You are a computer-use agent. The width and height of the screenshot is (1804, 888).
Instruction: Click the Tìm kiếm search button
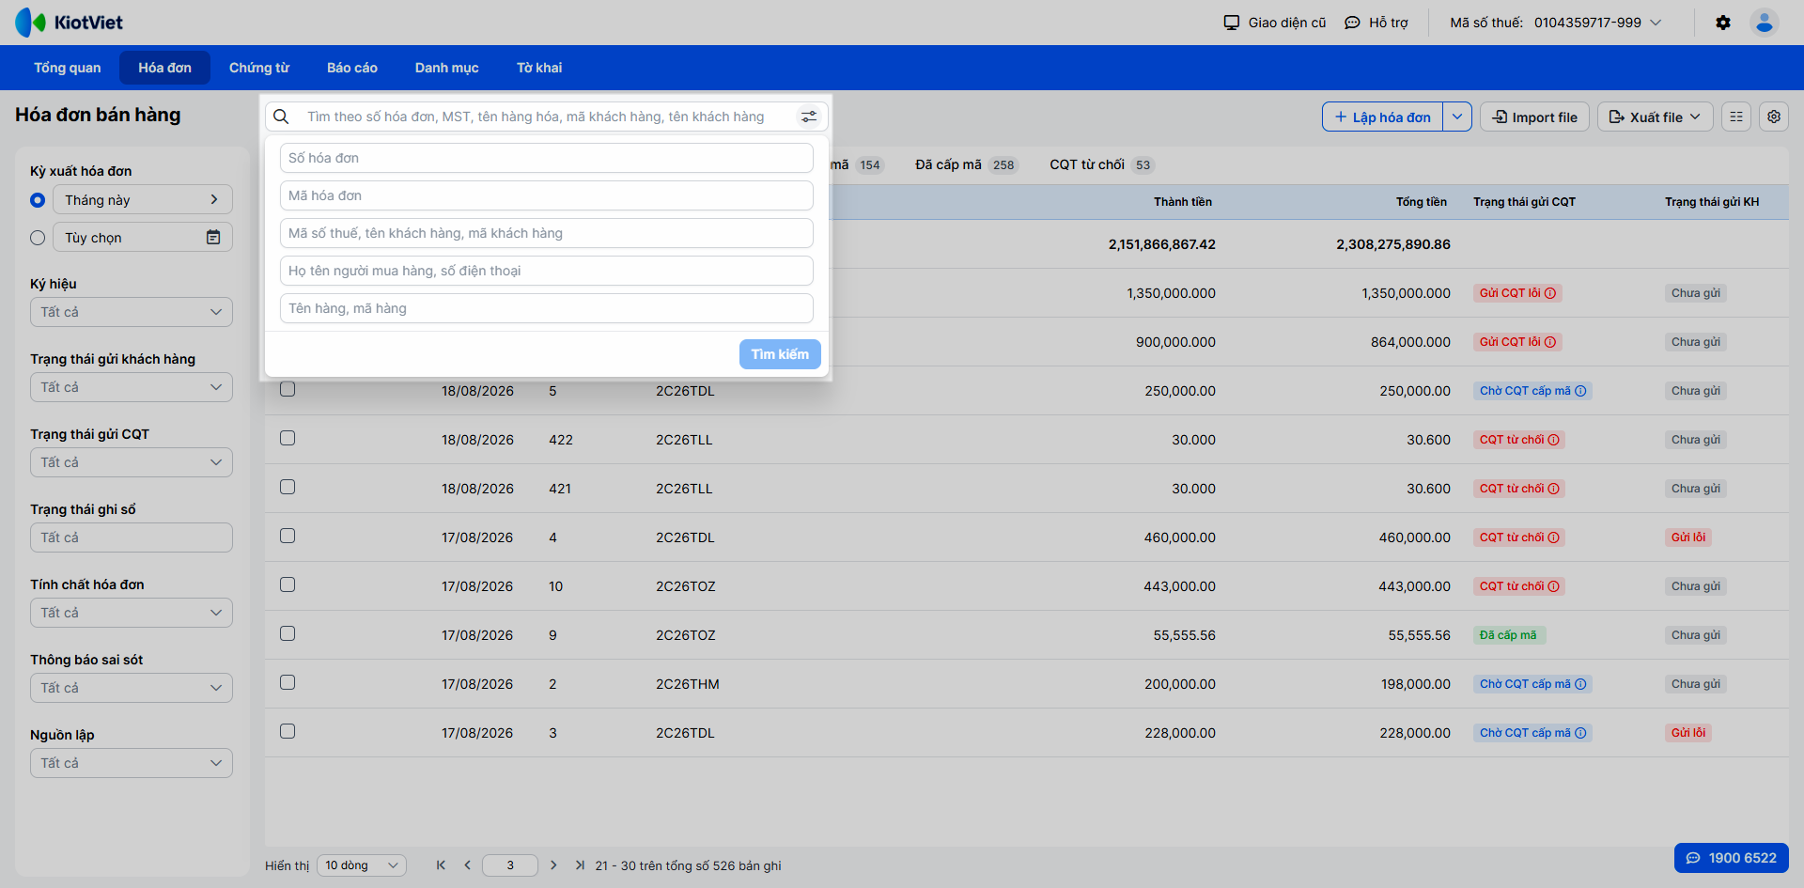tap(780, 354)
